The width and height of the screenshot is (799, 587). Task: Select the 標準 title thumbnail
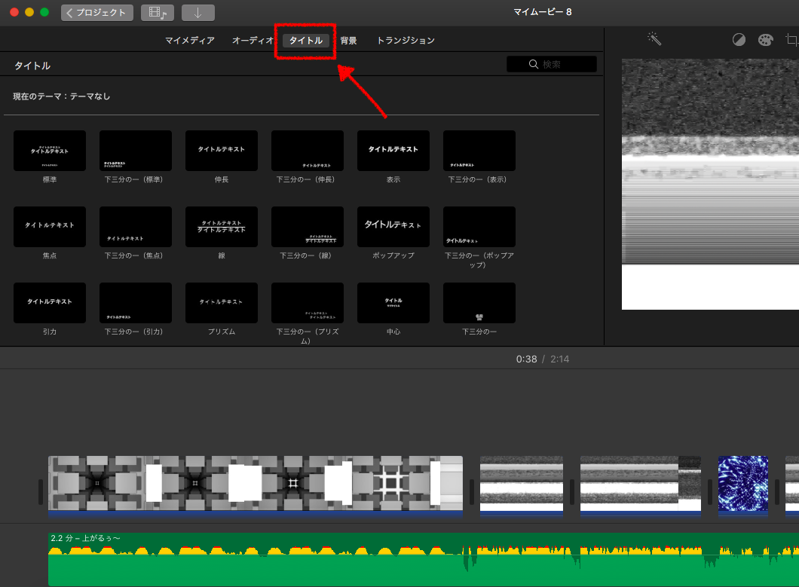tap(50, 151)
